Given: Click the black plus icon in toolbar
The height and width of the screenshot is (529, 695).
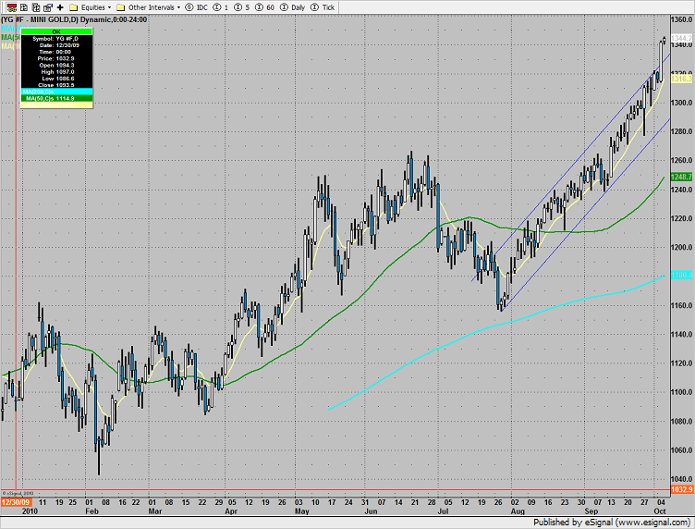Looking at the screenshot, I should point(60,7).
